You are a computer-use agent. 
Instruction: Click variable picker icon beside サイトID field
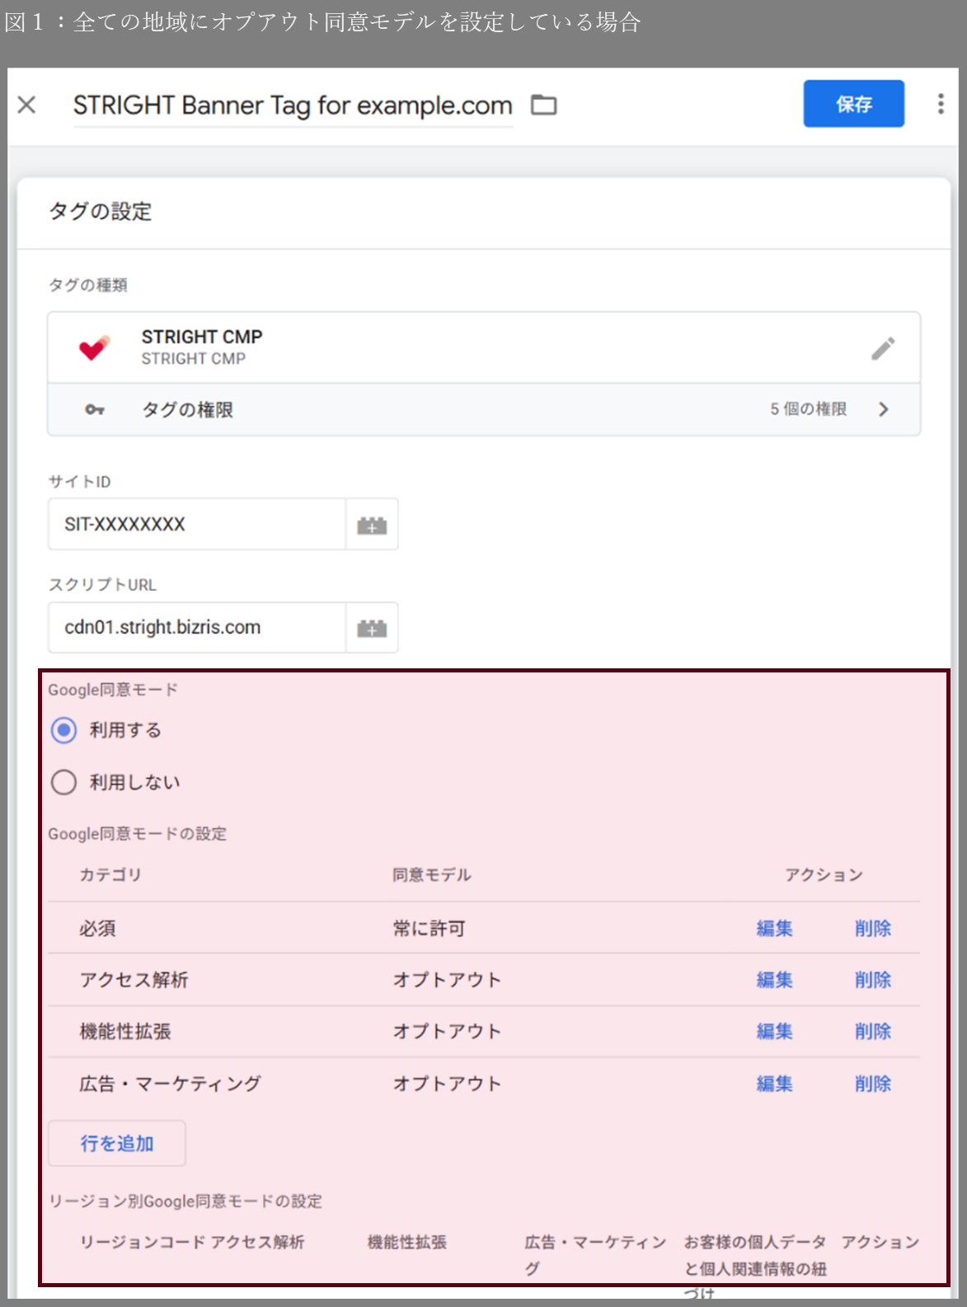[372, 524]
